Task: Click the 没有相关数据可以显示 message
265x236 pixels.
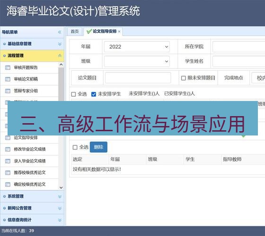Action: click(x=97, y=169)
